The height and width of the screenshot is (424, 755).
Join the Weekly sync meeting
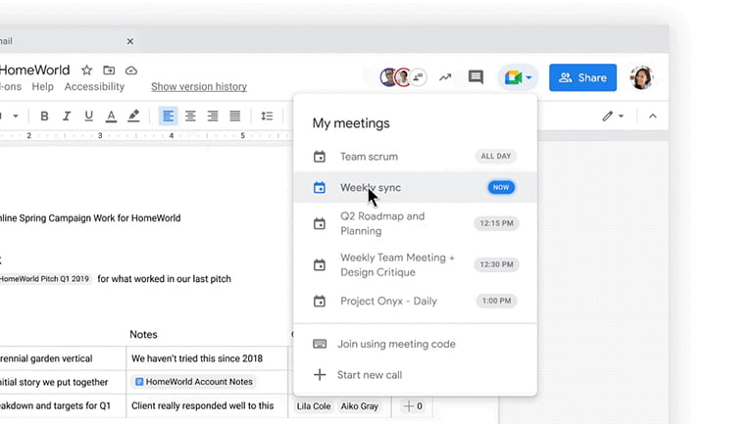point(415,187)
